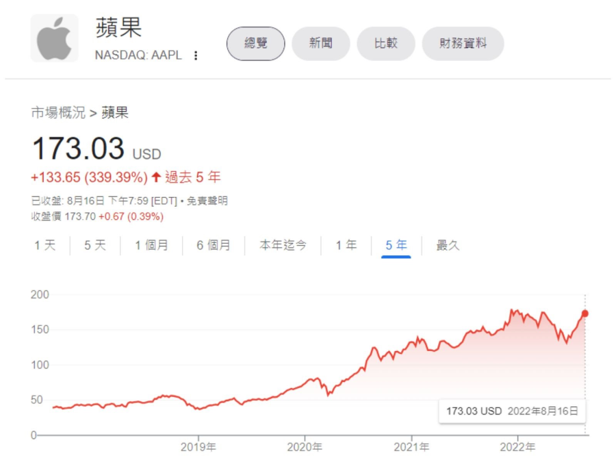Select the 1 年 time range

click(x=346, y=245)
